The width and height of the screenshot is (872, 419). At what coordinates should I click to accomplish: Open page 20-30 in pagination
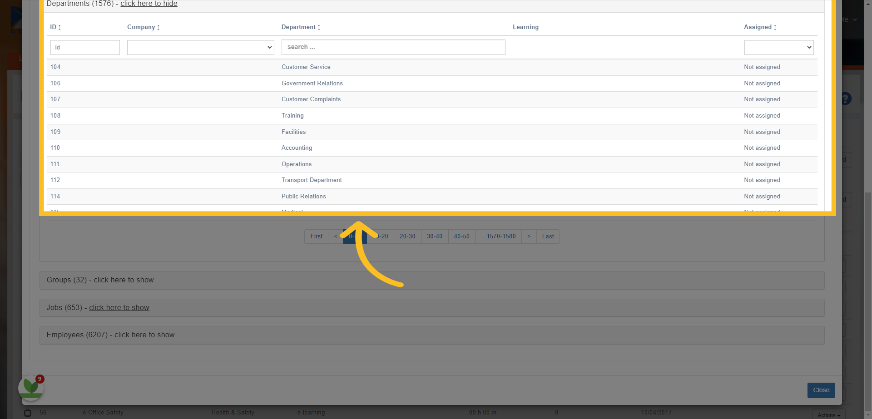coord(407,237)
